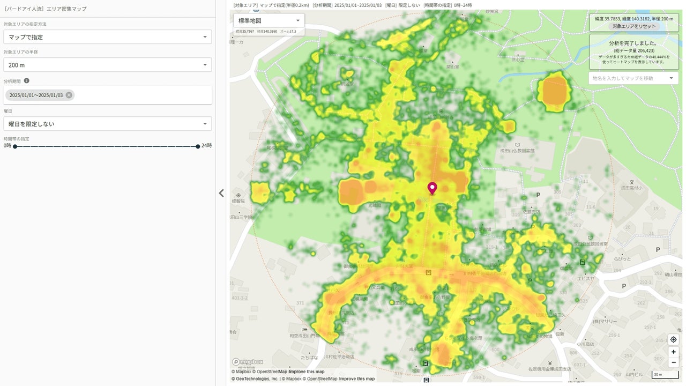686x386 pixels.
Task: Open the © GeoTechnologies, Inc. attribution
Action: tap(255, 379)
